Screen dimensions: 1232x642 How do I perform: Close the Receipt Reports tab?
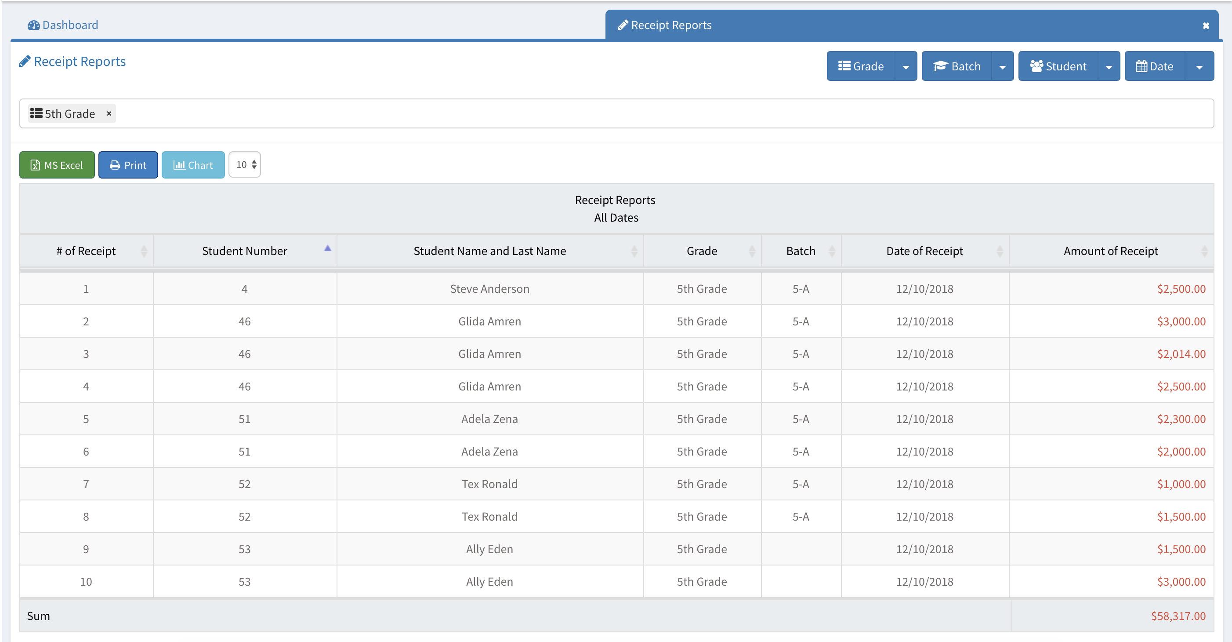point(1206,26)
